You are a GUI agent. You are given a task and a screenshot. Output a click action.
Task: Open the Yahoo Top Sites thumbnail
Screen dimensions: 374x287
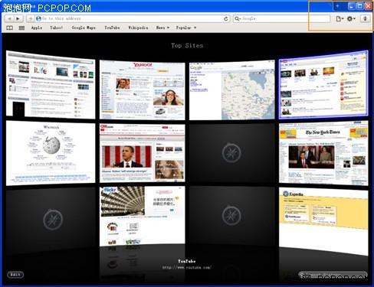click(143, 90)
